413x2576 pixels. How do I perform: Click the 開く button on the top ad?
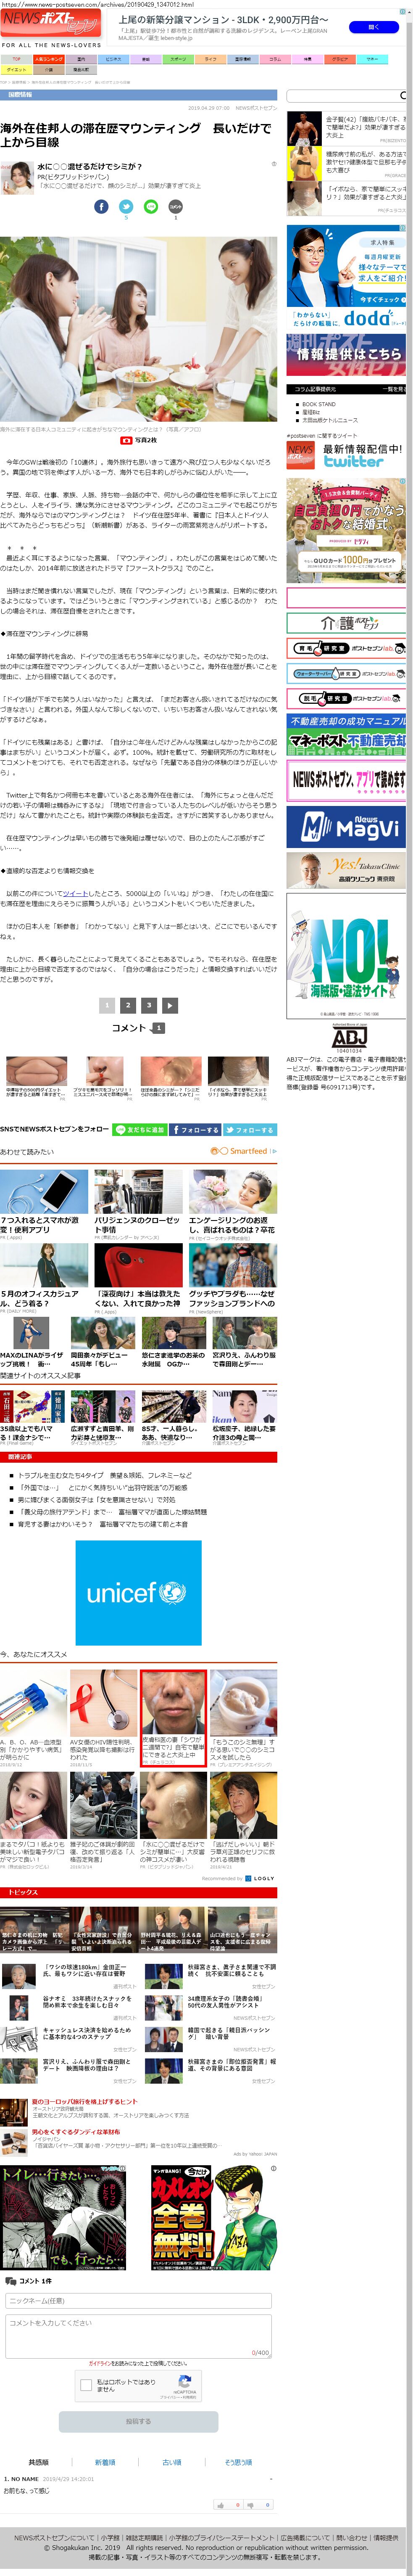[x=373, y=27]
